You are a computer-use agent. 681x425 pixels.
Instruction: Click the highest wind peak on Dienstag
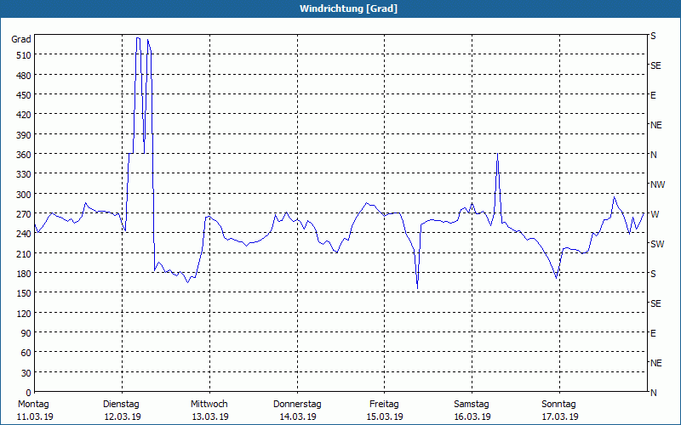click(138, 38)
